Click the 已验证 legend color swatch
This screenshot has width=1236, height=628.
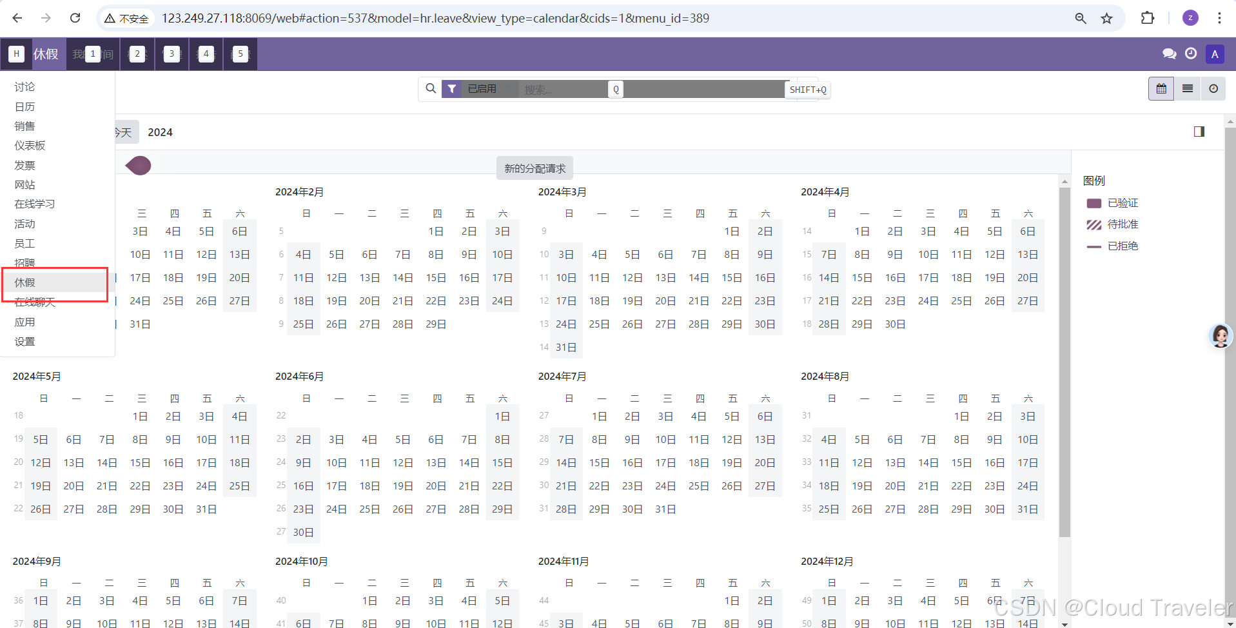(x=1094, y=203)
